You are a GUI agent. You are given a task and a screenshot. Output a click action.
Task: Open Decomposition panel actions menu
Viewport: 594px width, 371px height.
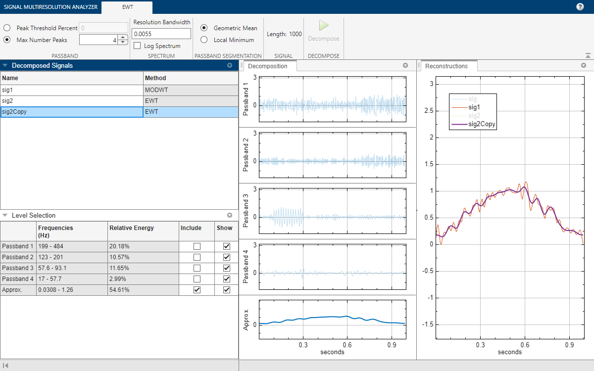coord(405,66)
